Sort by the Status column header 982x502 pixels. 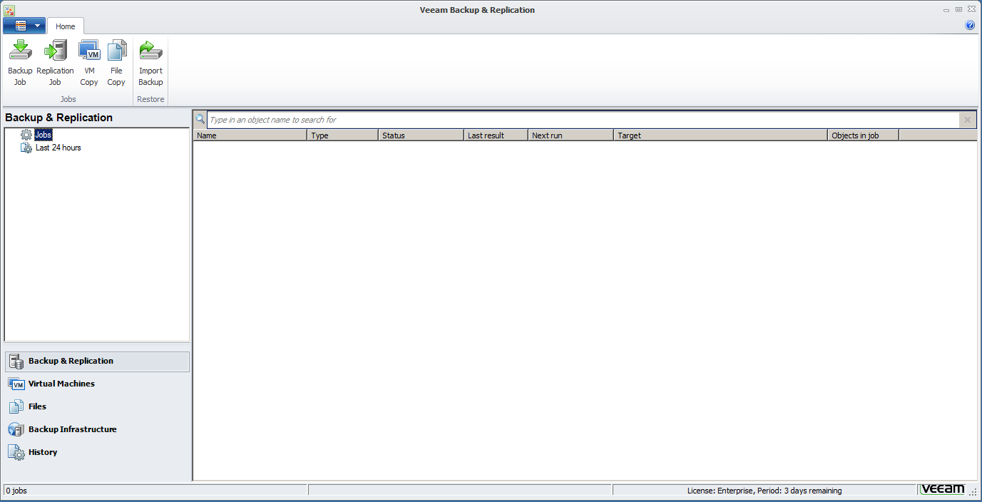coord(421,135)
